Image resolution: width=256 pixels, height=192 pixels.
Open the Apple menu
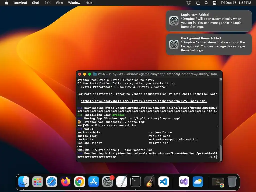pos(6,3)
